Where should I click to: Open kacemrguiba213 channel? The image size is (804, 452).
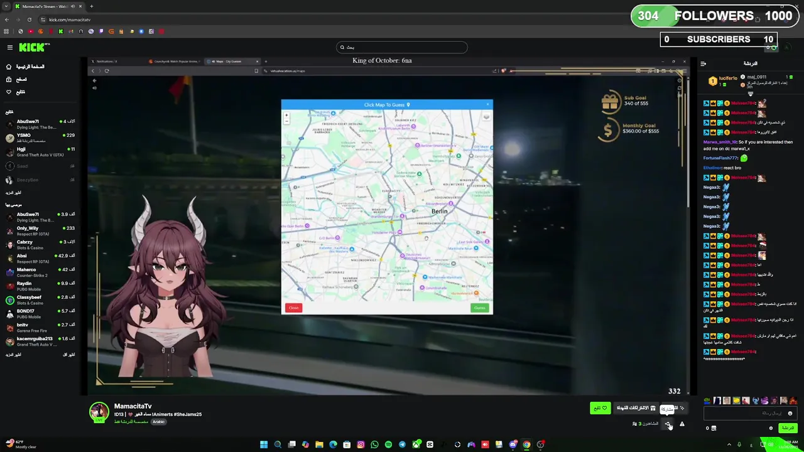pos(41,341)
